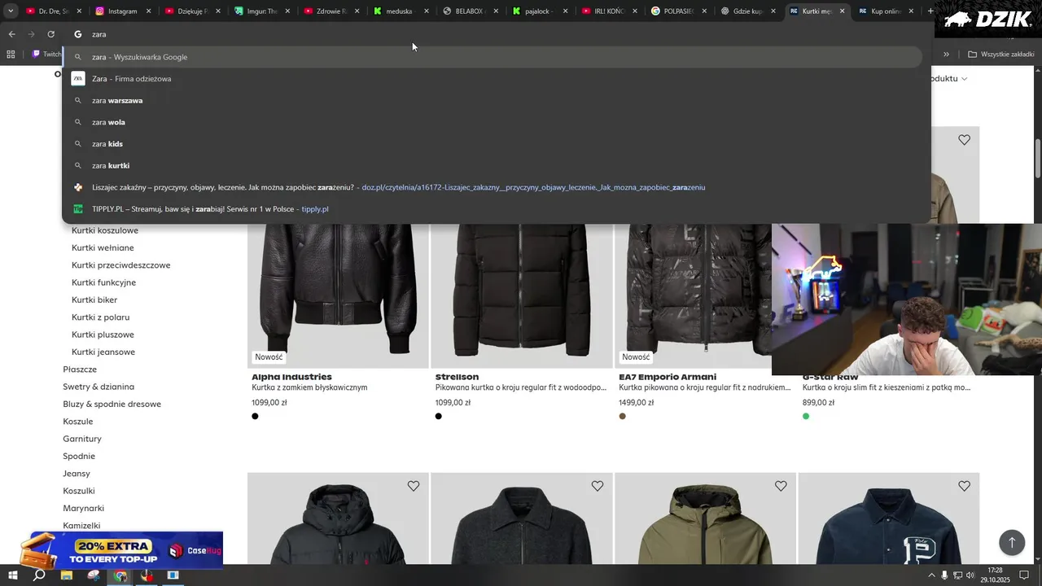Screen dimensions: 1042x586
Task: Open the Twitch bookmark
Action: (46, 55)
